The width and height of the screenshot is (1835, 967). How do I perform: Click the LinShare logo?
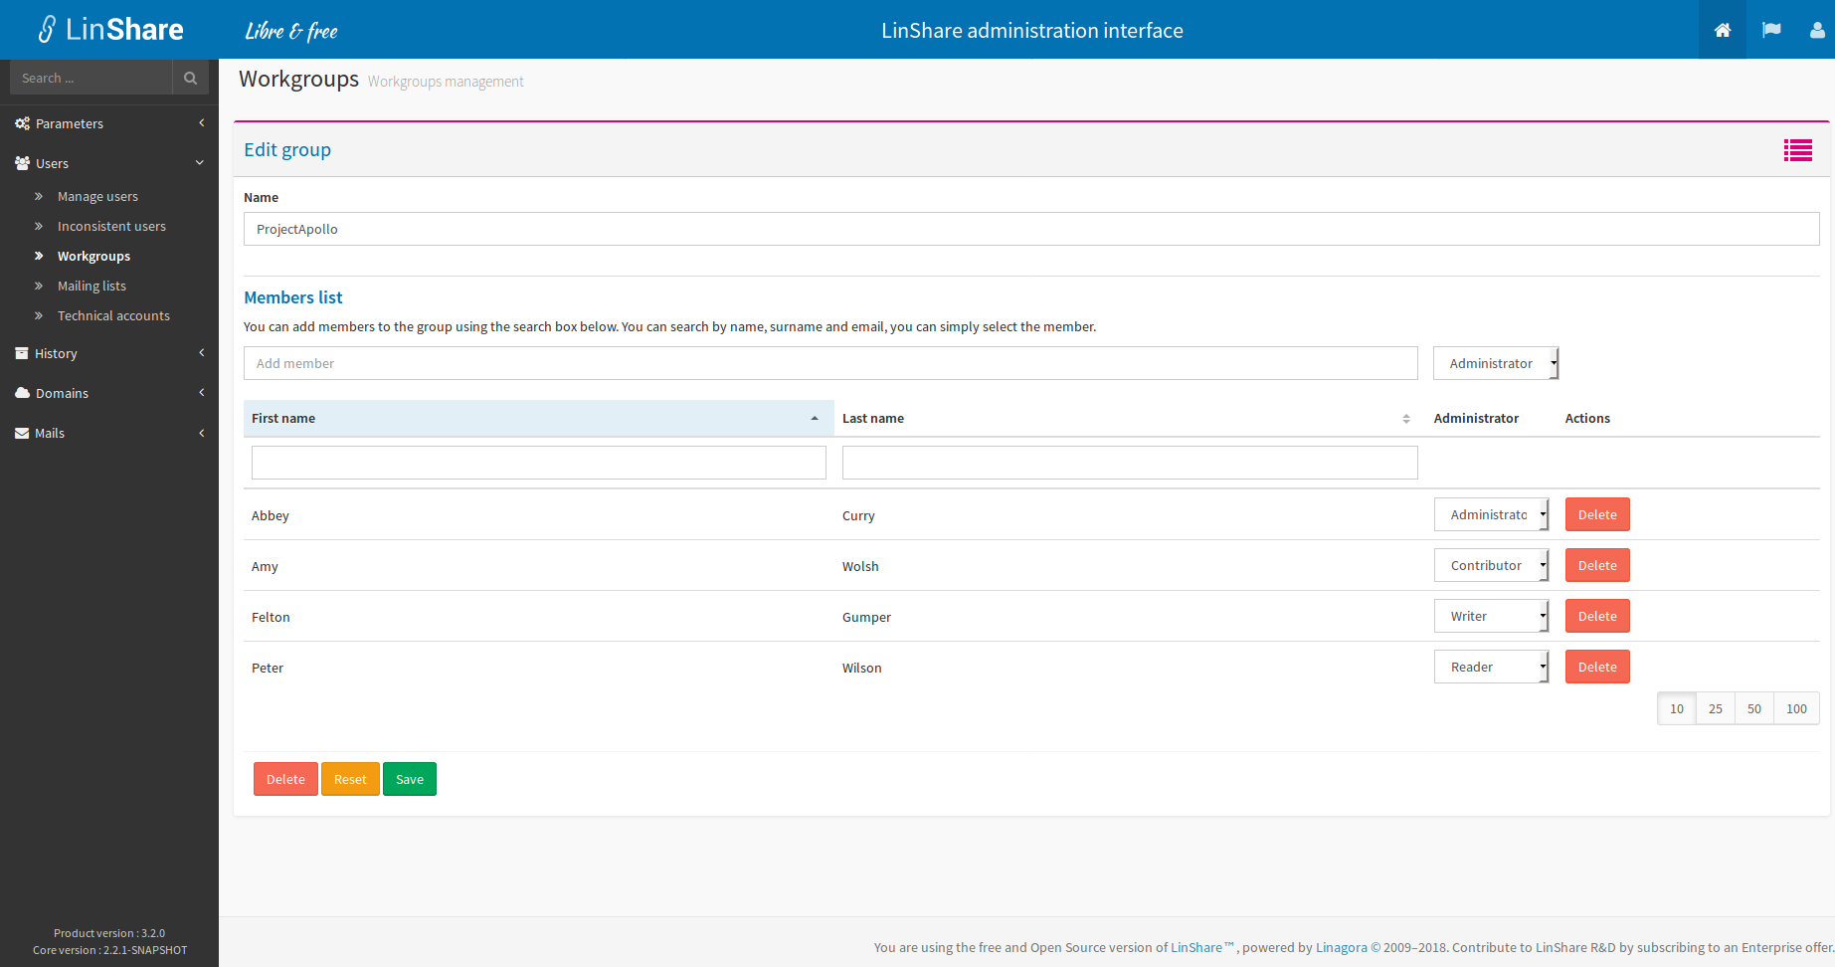[110, 29]
